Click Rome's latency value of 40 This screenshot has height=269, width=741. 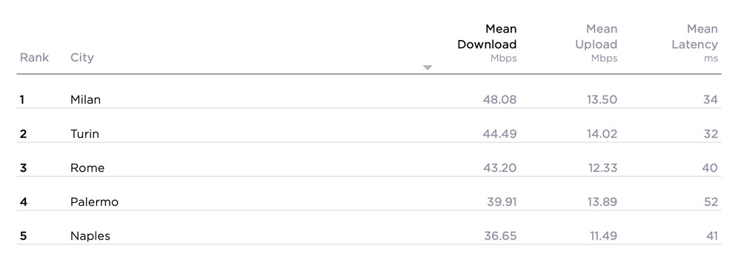click(x=710, y=167)
